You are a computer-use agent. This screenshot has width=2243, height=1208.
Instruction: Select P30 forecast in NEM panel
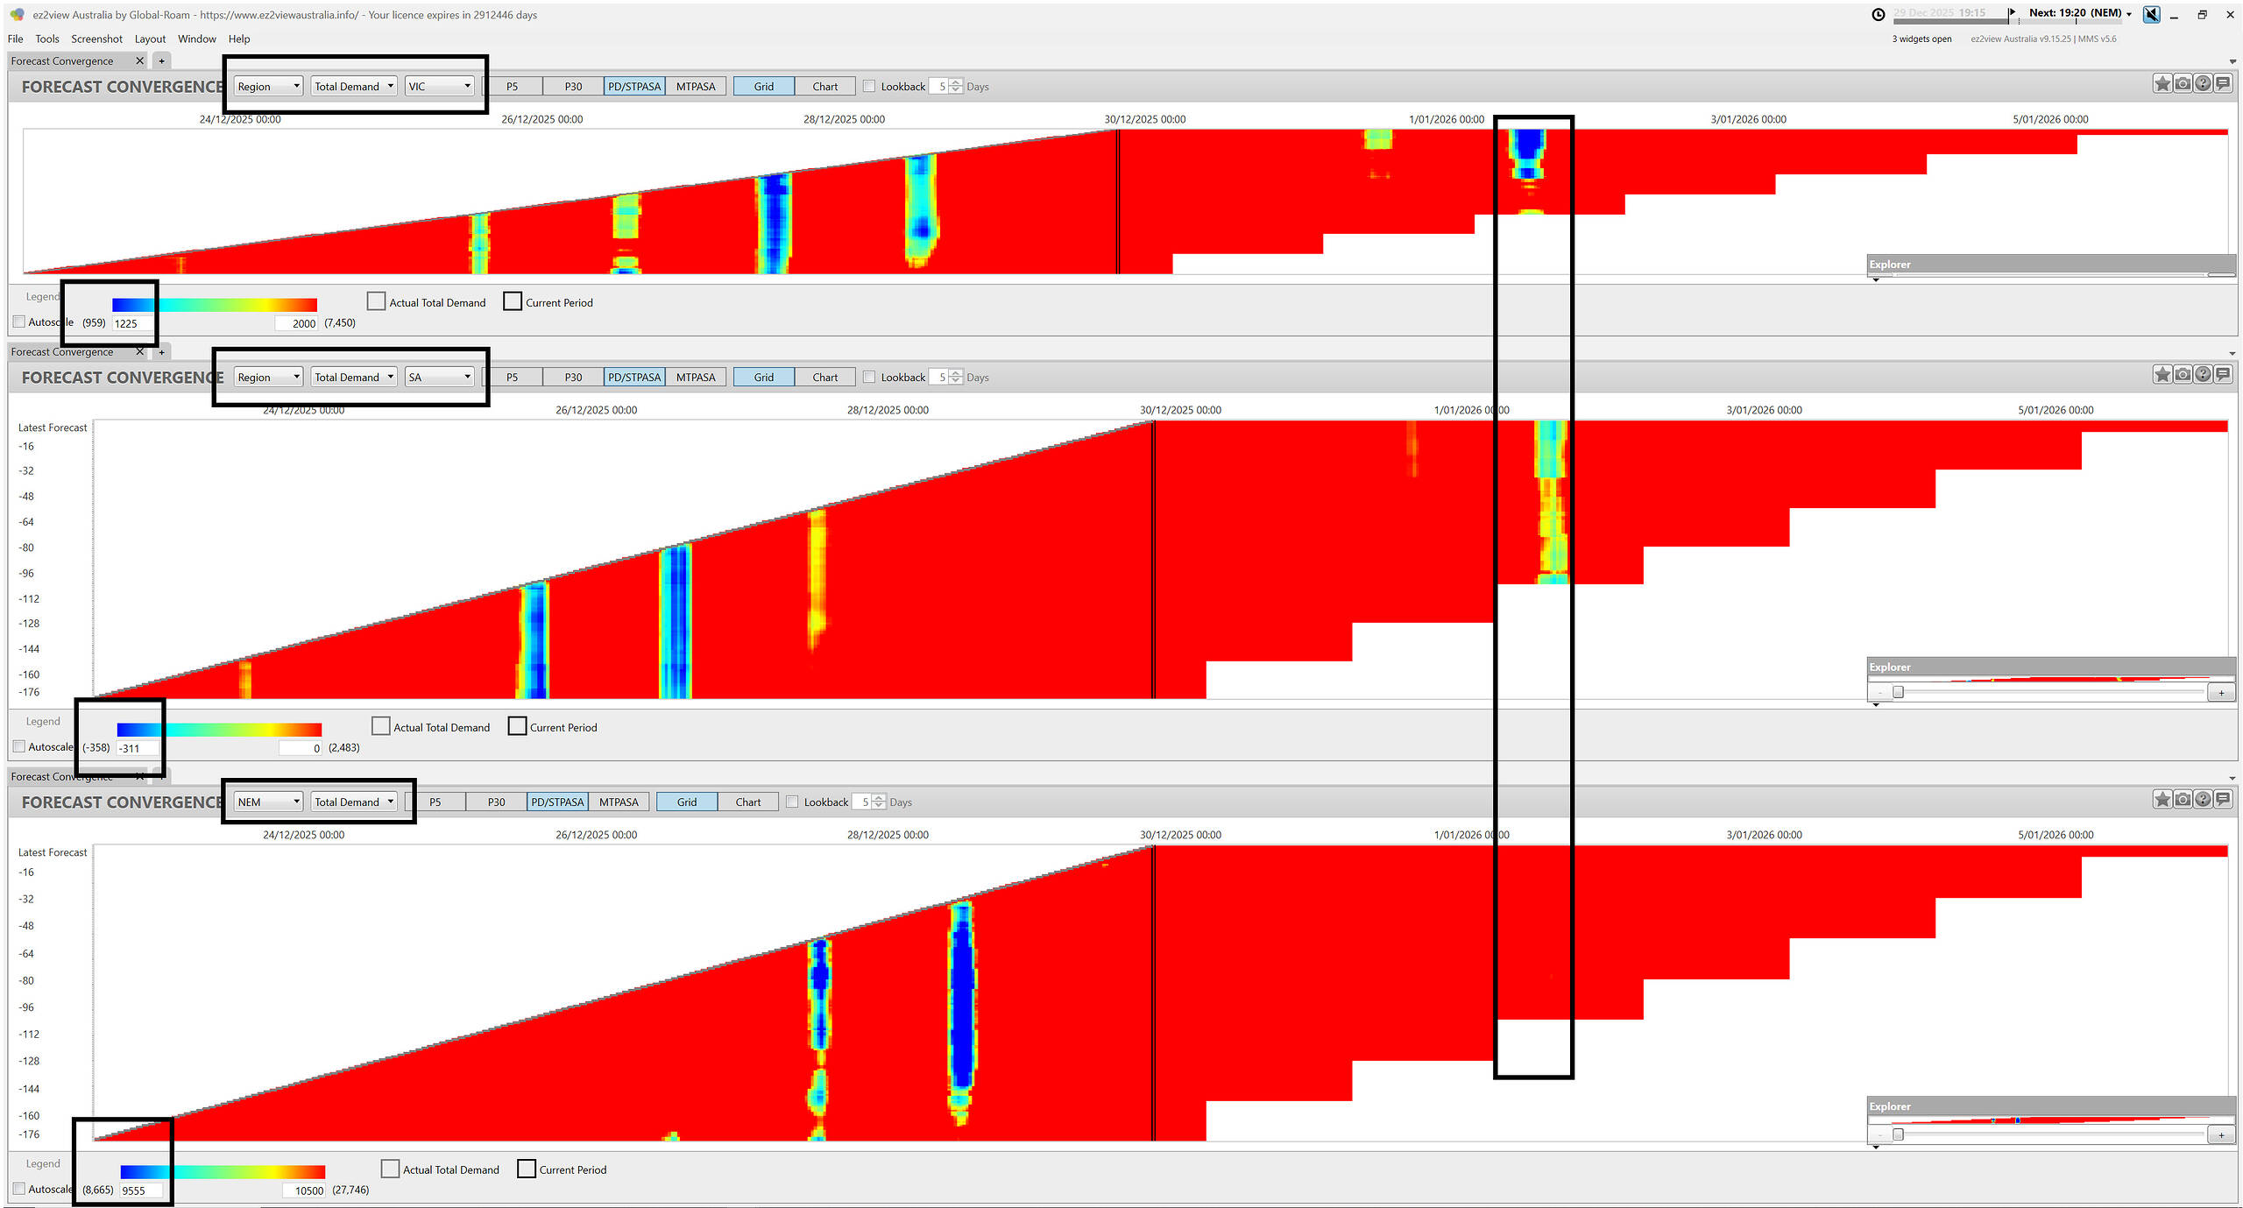pyautogui.click(x=496, y=802)
